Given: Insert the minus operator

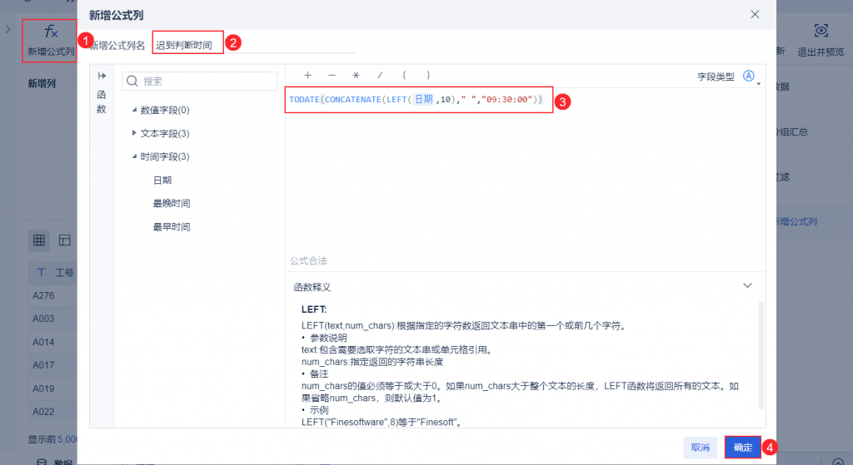Looking at the screenshot, I should [x=332, y=76].
